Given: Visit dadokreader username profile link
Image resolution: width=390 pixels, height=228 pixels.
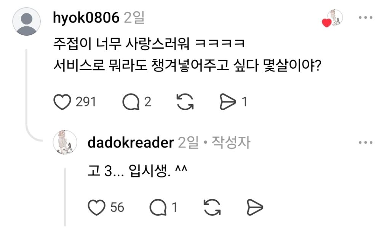Looking at the screenshot, I should (x=131, y=142).
